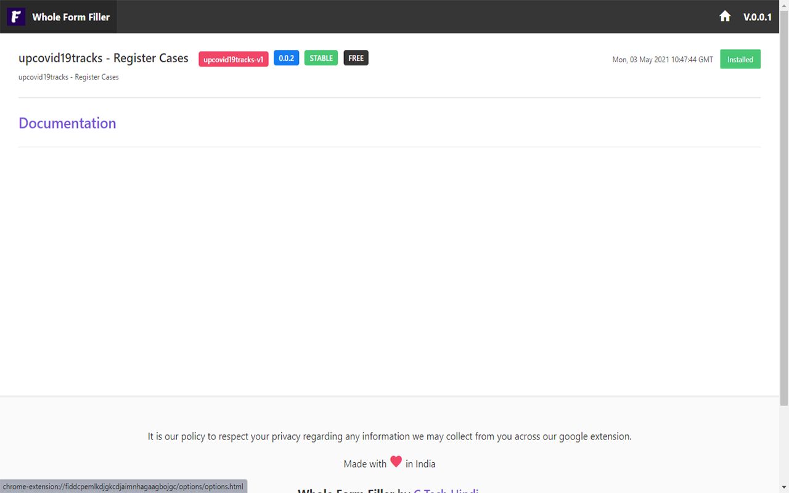
Task: Click the 'Made with' footer text
Action: (365, 464)
